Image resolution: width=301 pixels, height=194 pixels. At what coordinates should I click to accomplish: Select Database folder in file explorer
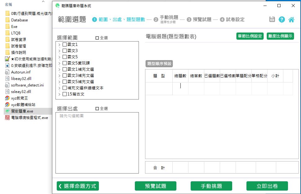pos(20,20)
